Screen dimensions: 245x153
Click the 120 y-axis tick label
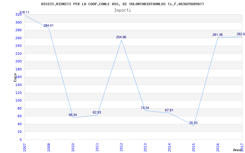[x=18, y=93]
